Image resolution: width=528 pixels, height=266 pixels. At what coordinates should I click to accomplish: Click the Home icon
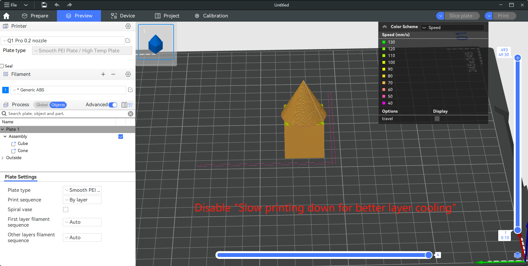pos(6,16)
